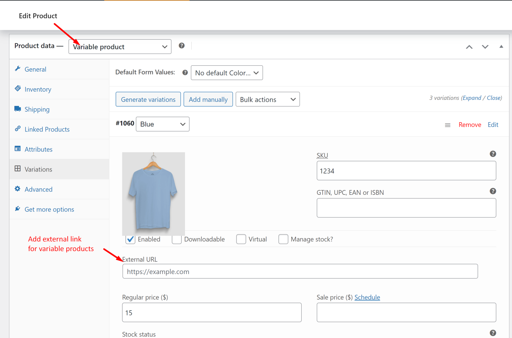Click the help icon beside SKU
512x338 pixels.
[493, 154]
